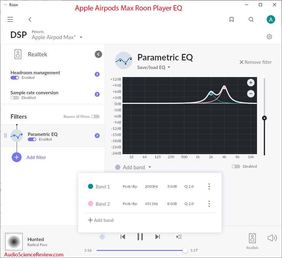
Task: Click the Realtek speaker icon in the DSP panel
Action: [x=18, y=54]
